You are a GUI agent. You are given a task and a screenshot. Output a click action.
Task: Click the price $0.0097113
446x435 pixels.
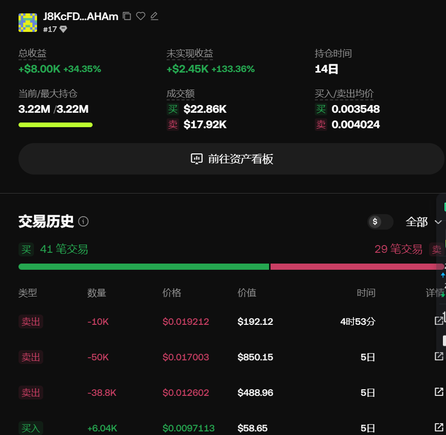tap(189, 428)
